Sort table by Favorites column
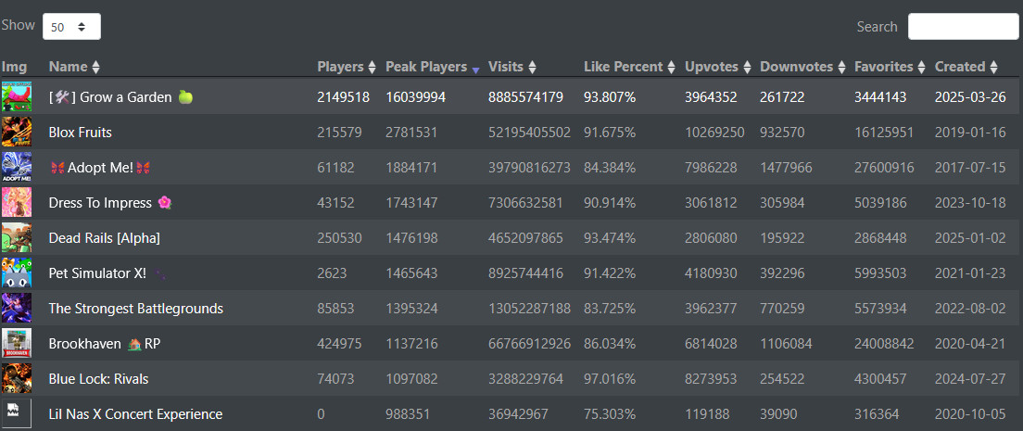The height and width of the screenshot is (431, 1023). [890, 67]
